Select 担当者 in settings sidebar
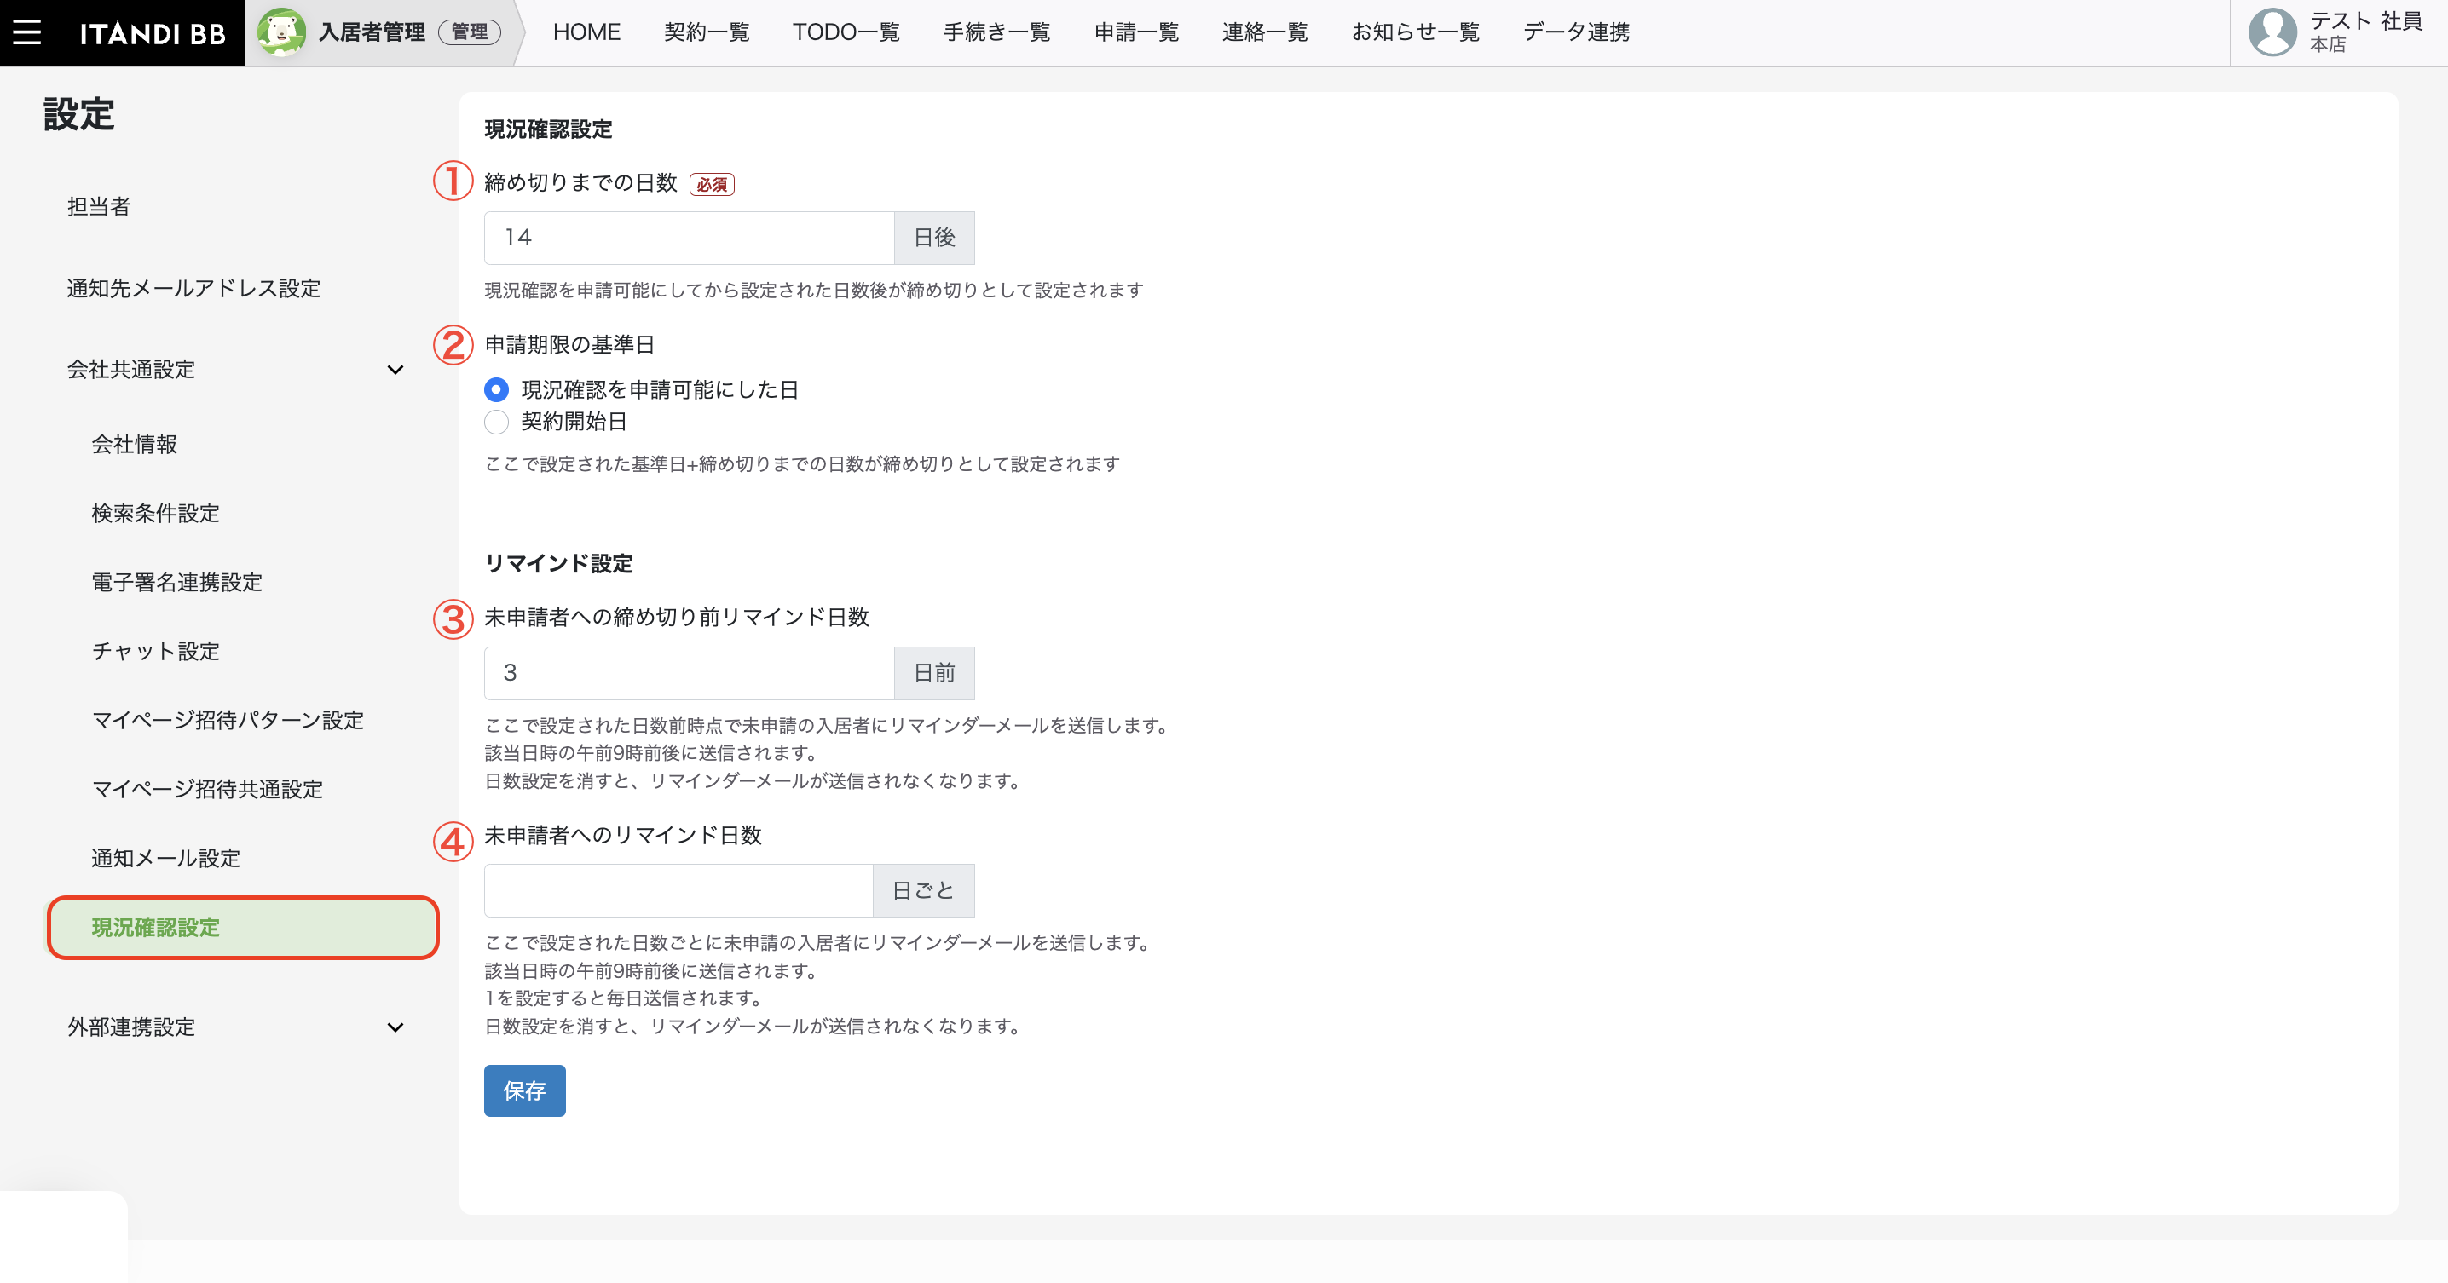 [99, 207]
